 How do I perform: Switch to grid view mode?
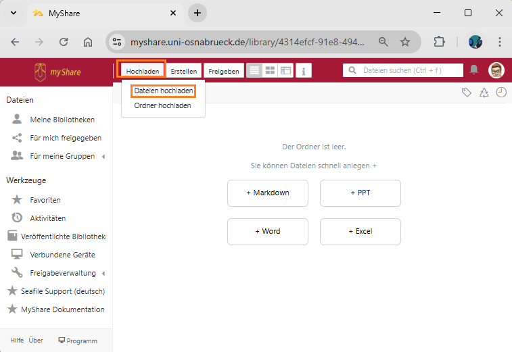[270, 70]
